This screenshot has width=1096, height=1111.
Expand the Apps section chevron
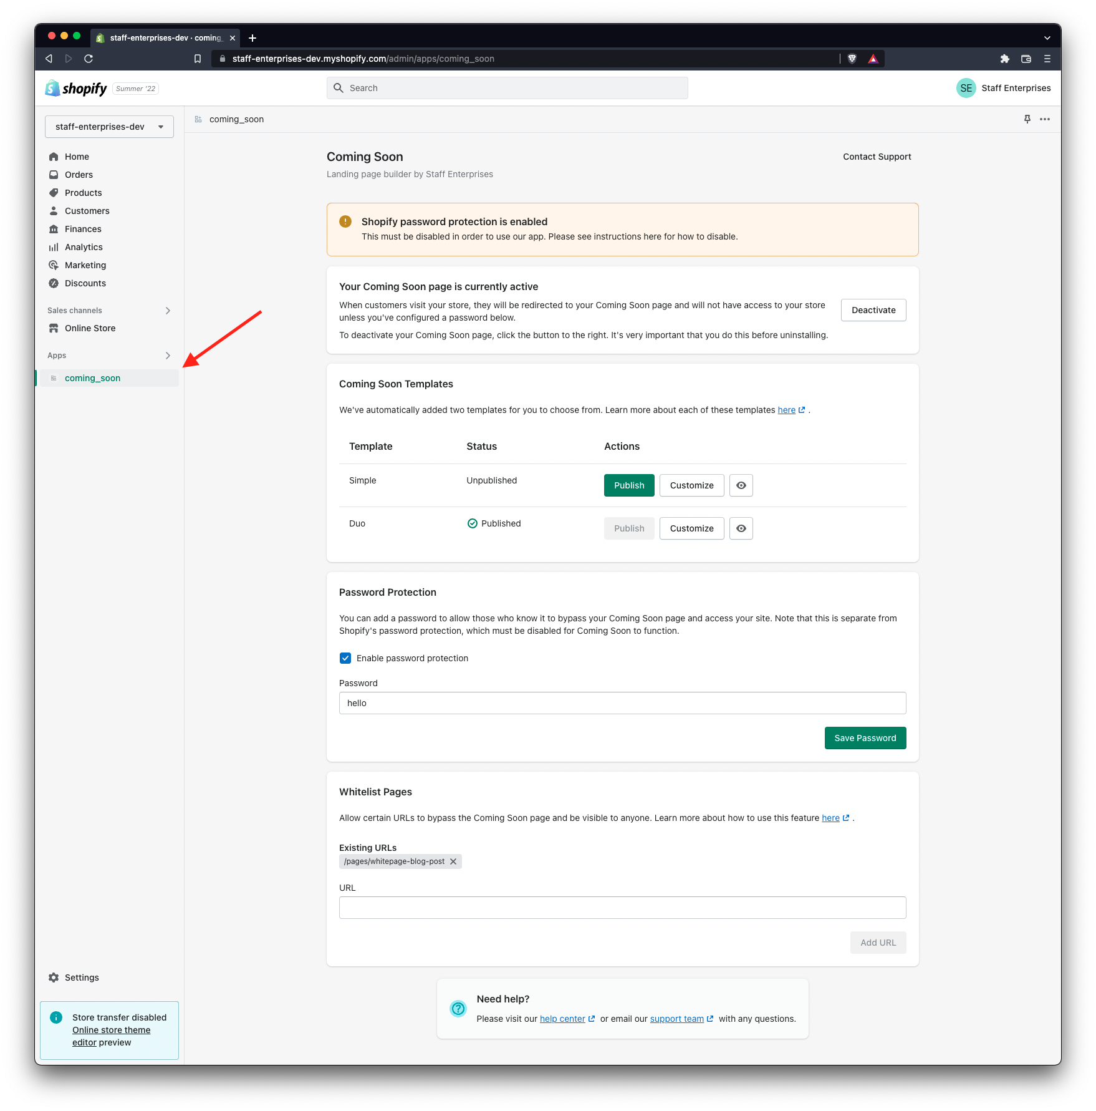tap(168, 356)
